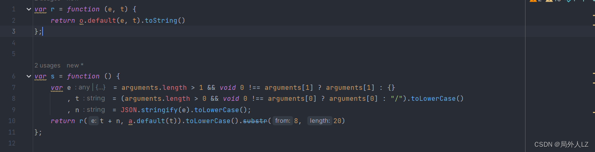Image resolution: width=595 pixels, height=152 pixels.
Task: Click line number 7 in the gutter
Action: (x=13, y=87)
